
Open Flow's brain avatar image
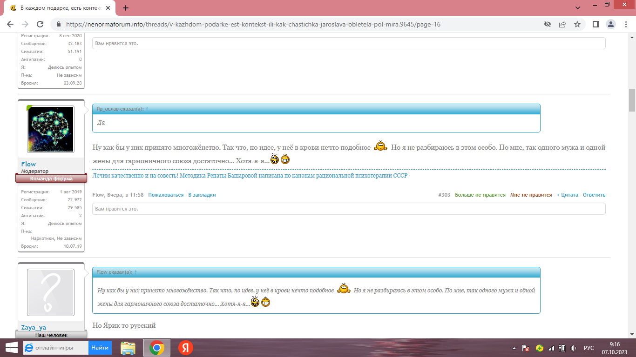pyautogui.click(x=51, y=129)
